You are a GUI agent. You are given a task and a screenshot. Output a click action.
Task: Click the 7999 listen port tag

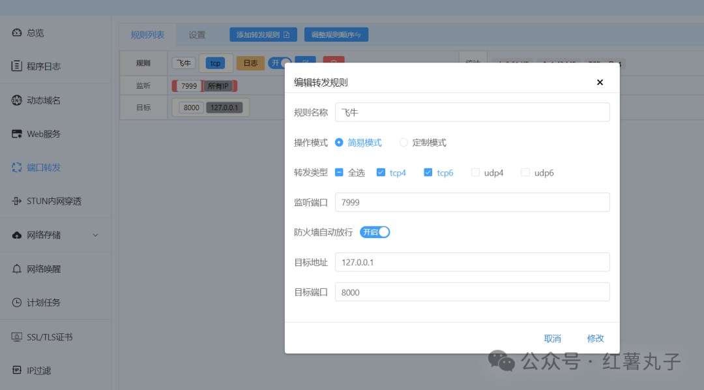(x=189, y=86)
